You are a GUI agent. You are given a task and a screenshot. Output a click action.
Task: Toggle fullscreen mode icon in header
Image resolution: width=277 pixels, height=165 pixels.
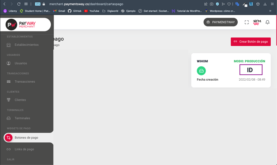(246, 22)
